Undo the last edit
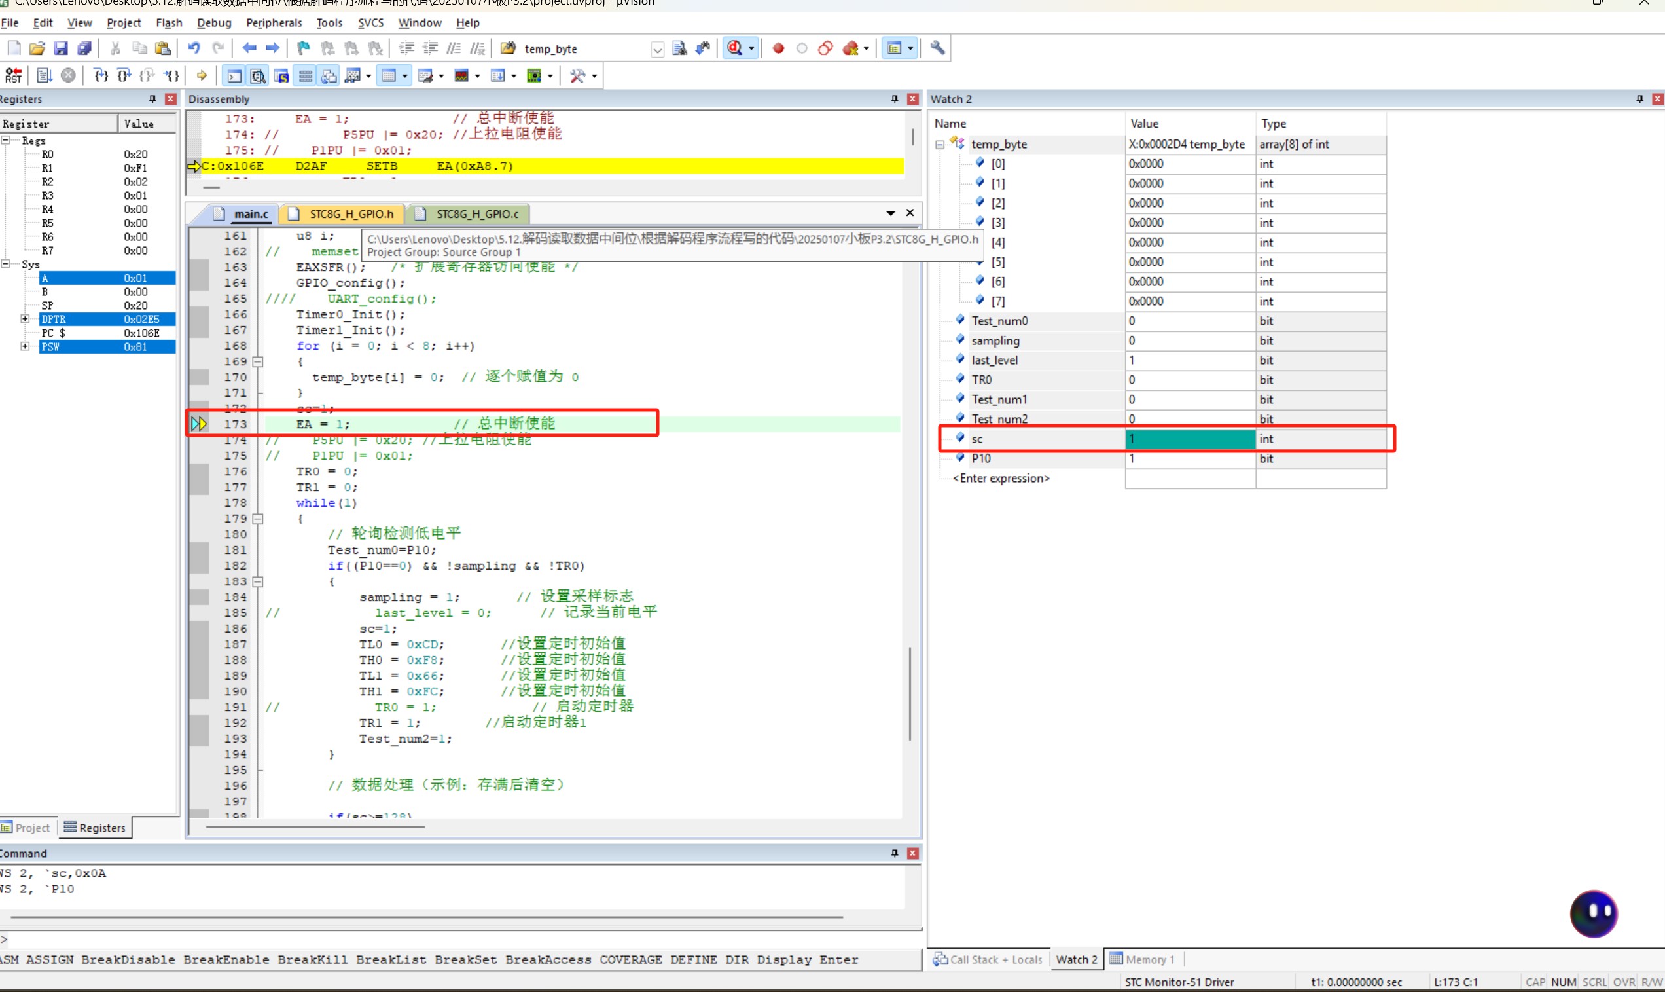This screenshot has height=992, width=1665. click(194, 48)
